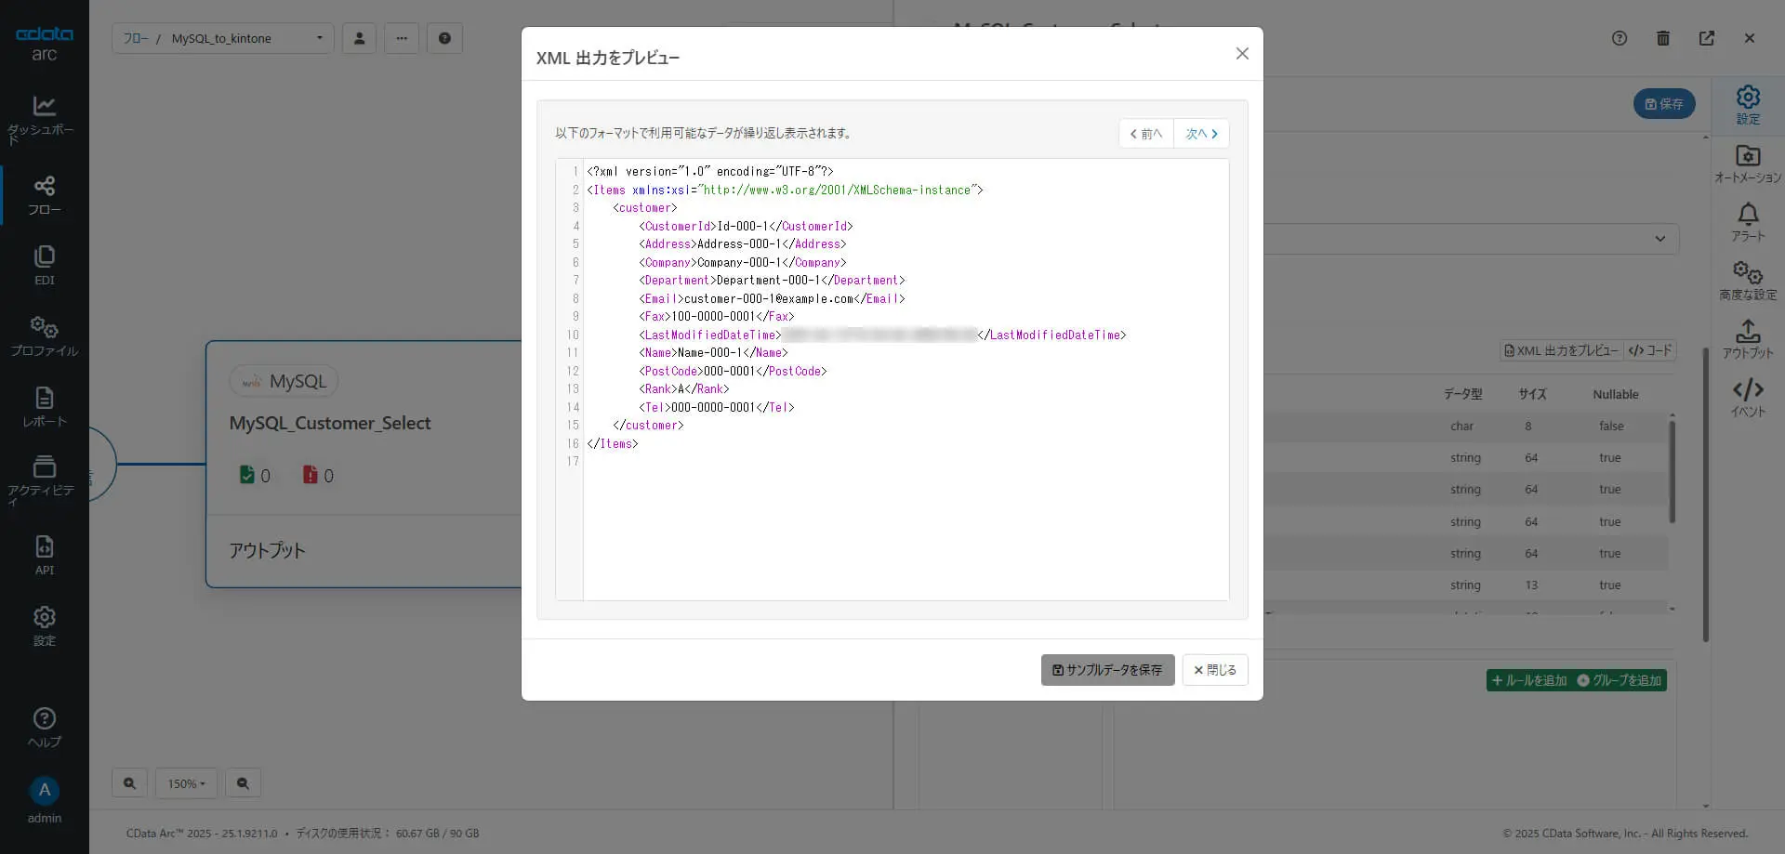Zoom in on the flow canvas
1785x854 pixels.
tap(130, 783)
